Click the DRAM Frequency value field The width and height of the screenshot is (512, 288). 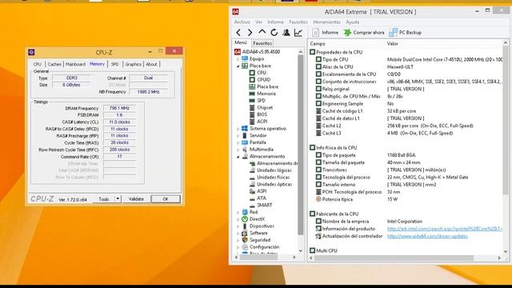tap(119, 108)
